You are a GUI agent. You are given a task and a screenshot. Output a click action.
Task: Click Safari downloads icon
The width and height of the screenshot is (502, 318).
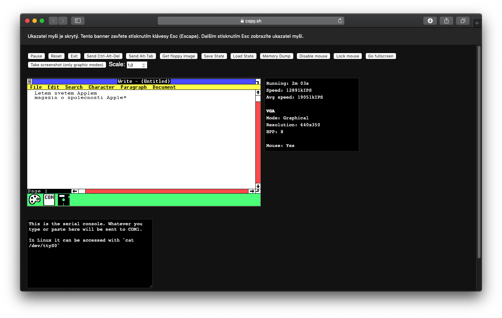pos(430,21)
